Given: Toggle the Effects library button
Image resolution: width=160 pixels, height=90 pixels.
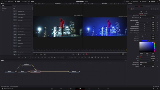Looking at the screenshot, I should click(17, 1).
